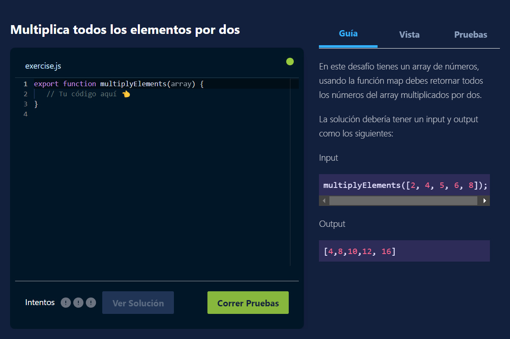The width and height of the screenshot is (510, 339).
Task: Click the paragraph starting 'En este desafío'
Action: (x=401, y=81)
